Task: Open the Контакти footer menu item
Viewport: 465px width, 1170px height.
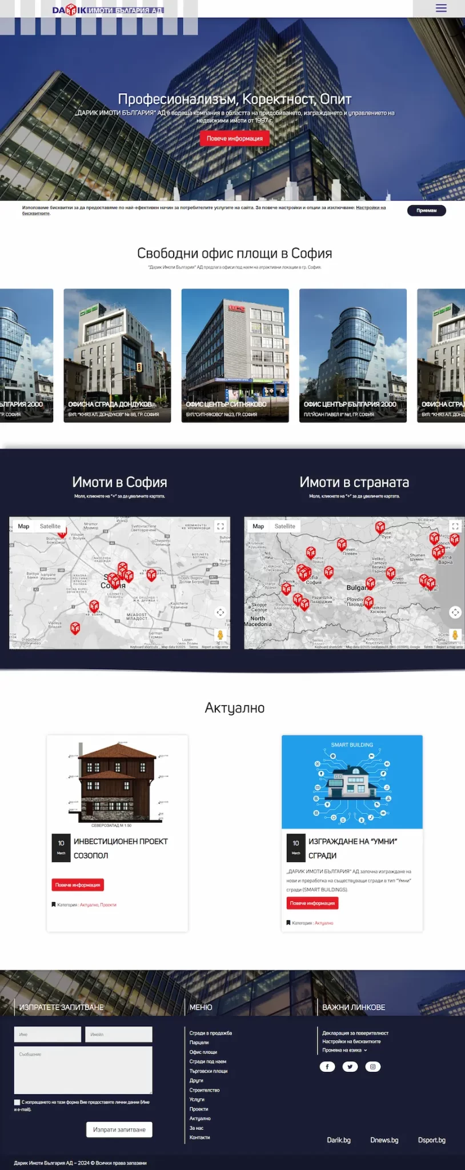Action: [x=199, y=1137]
